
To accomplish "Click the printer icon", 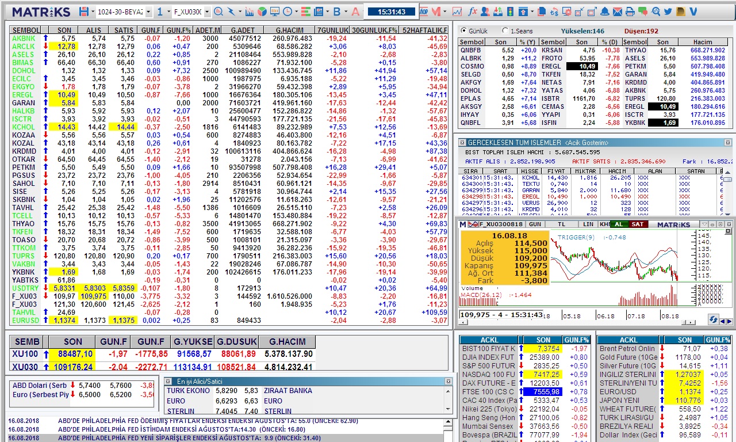I will 630,12.
